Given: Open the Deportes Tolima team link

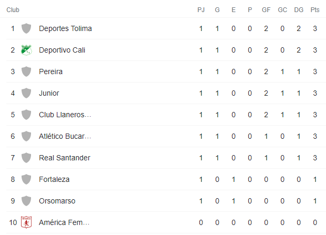Looking at the screenshot, I should point(65,28).
